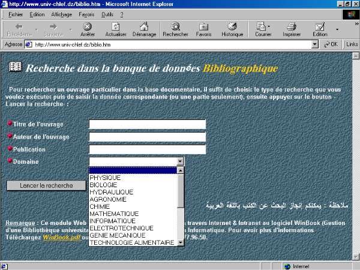Click the Windows logo throbber
This screenshot has height=270, width=360.
pyautogui.click(x=351, y=14)
